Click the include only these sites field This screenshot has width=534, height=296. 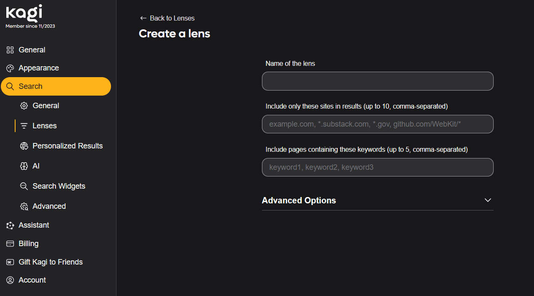(377, 124)
